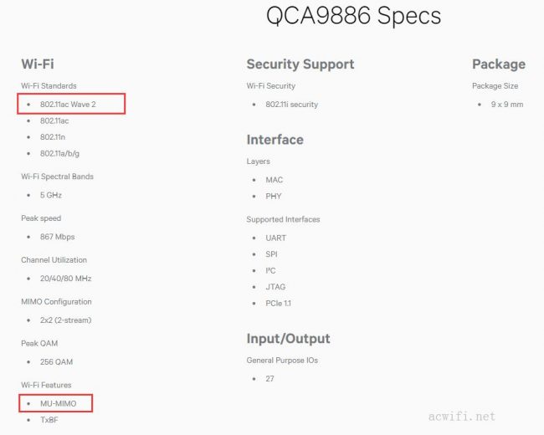This screenshot has width=544, height=435.
Task: Select the 2x2 (2-stream) MIMO entry
Action: [x=65, y=320]
